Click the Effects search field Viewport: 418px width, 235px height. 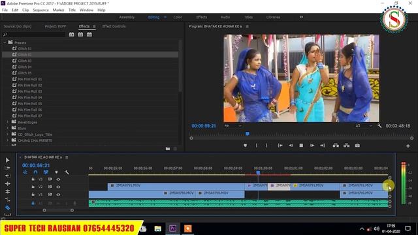(x=34, y=35)
